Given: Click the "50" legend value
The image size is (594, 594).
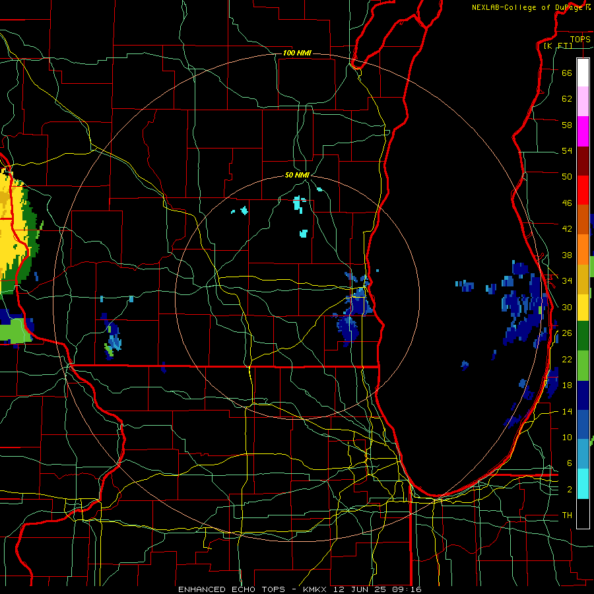Looking at the screenshot, I should point(567,177).
